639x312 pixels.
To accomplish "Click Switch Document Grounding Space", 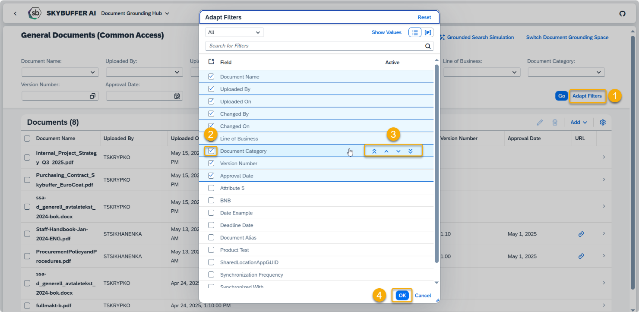I will [567, 38].
